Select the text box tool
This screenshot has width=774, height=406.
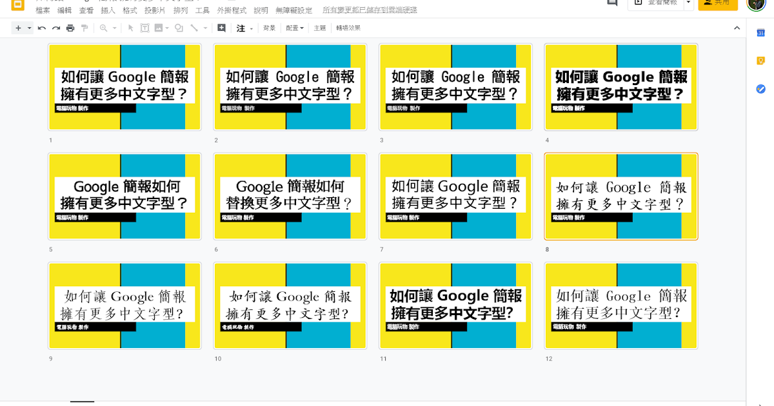(144, 28)
